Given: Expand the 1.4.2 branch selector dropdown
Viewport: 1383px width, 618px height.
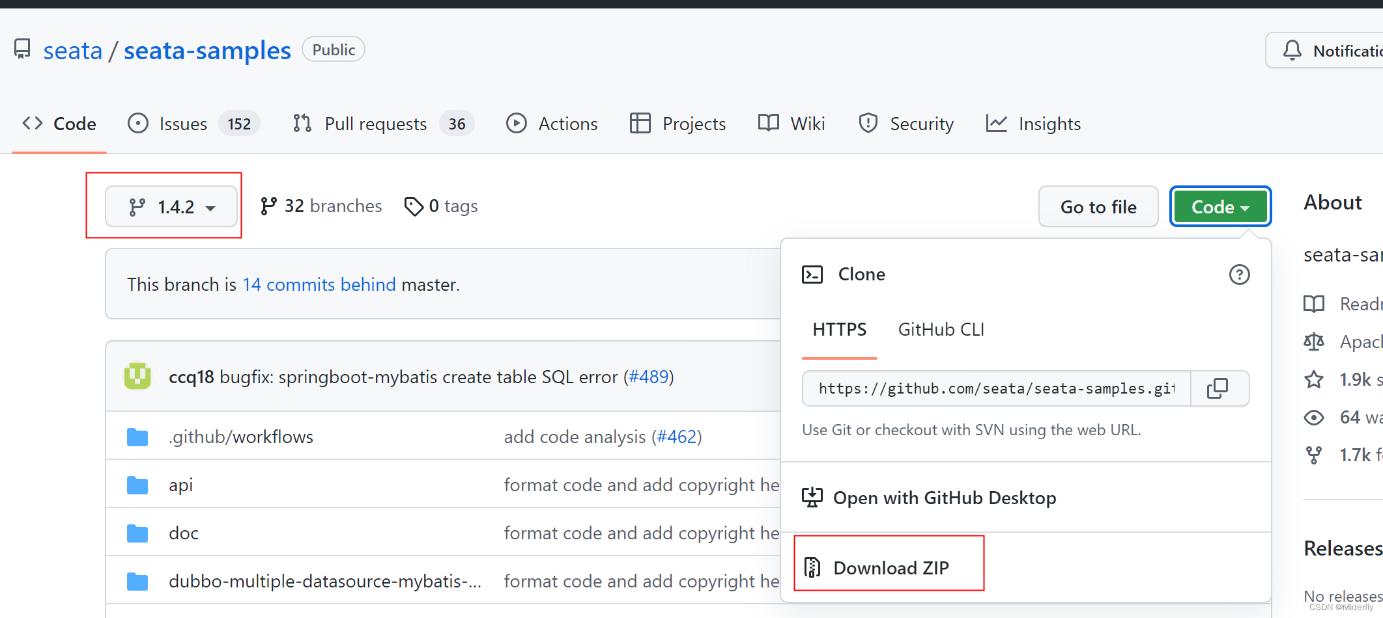Looking at the screenshot, I should 171,207.
